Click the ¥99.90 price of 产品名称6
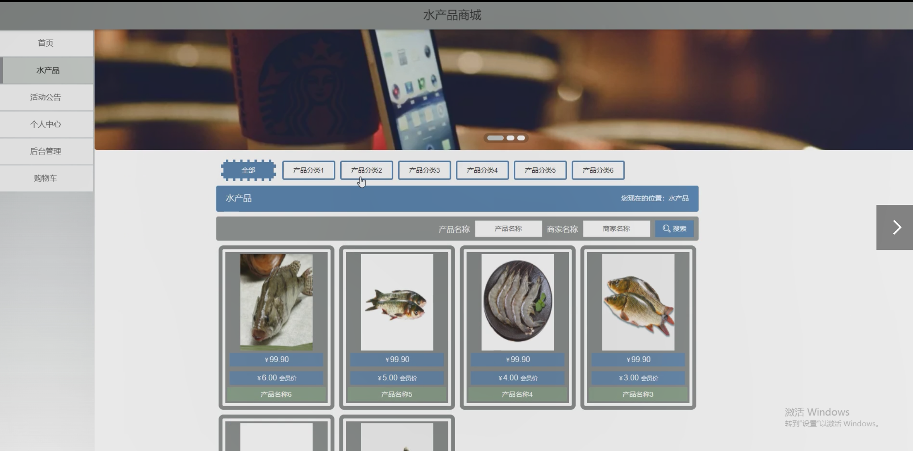913x451 pixels. tap(276, 359)
